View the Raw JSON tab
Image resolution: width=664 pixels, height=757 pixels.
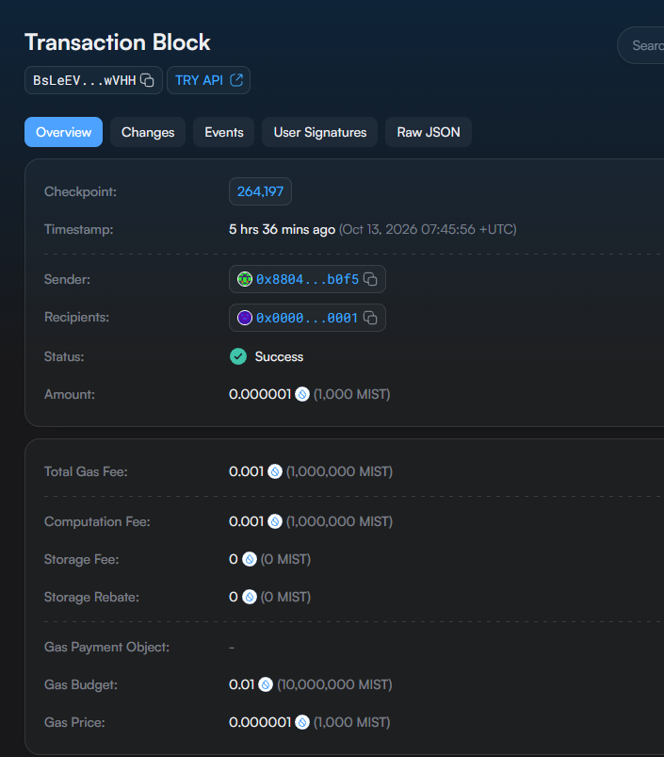coord(429,132)
